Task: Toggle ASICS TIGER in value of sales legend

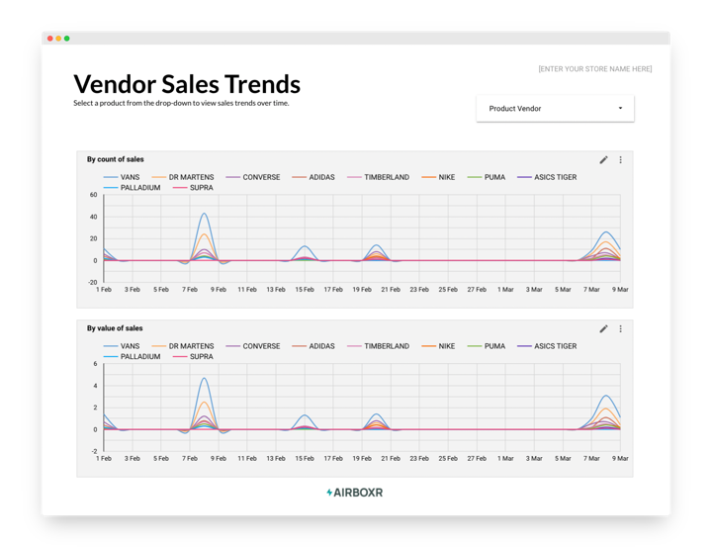Action: 547,346
